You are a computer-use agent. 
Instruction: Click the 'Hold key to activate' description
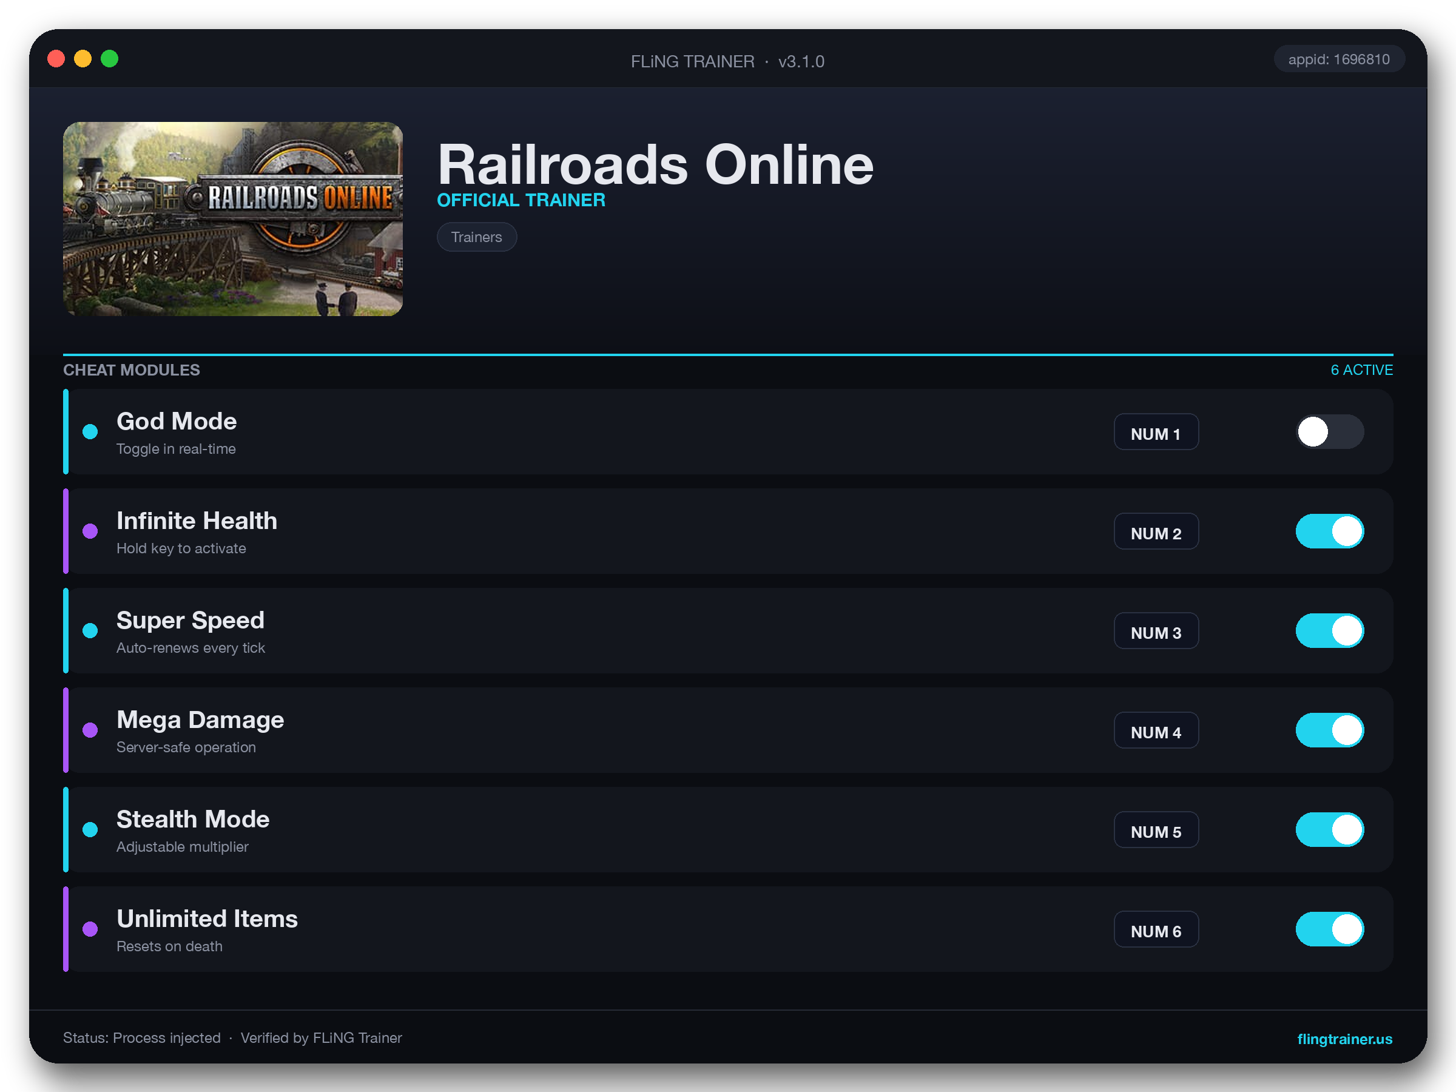coord(181,548)
